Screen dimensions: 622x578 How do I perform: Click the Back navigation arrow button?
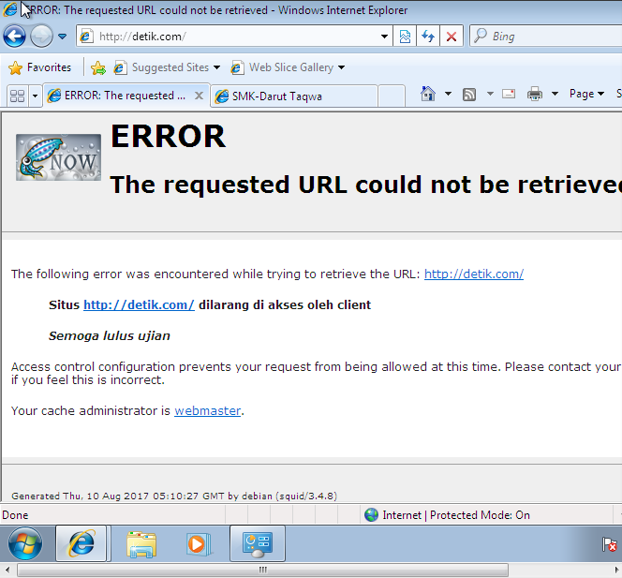[14, 37]
